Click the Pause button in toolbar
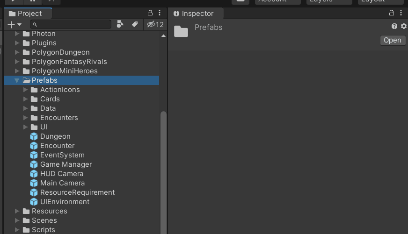 pos(33,1)
